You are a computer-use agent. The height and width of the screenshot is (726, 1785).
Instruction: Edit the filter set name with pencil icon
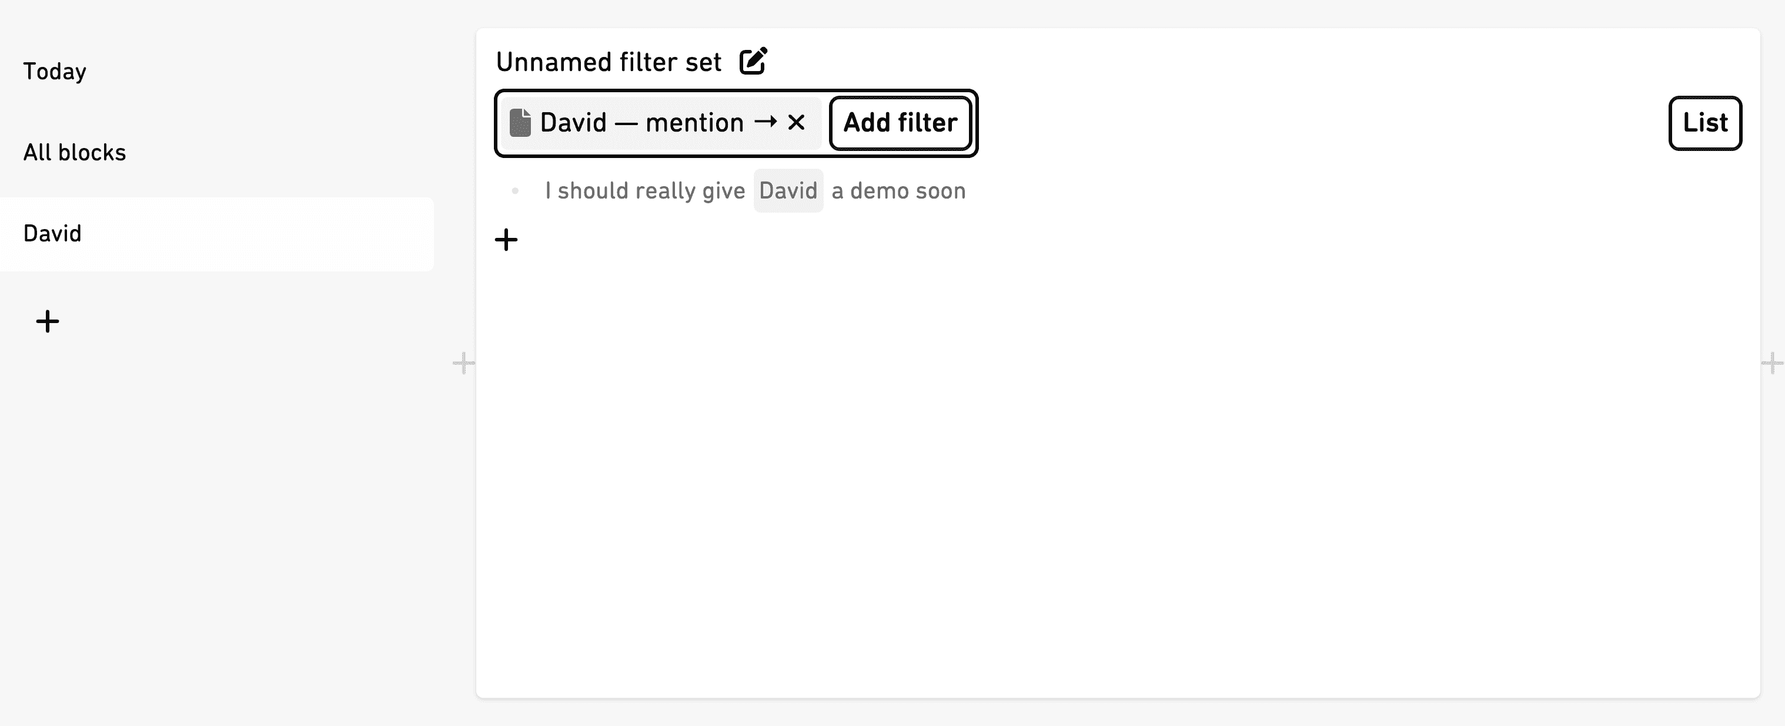tap(753, 61)
